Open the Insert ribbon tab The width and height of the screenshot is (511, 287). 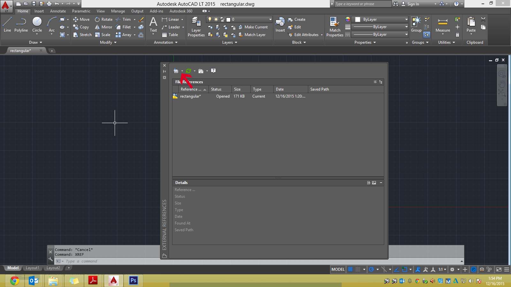tap(39, 11)
